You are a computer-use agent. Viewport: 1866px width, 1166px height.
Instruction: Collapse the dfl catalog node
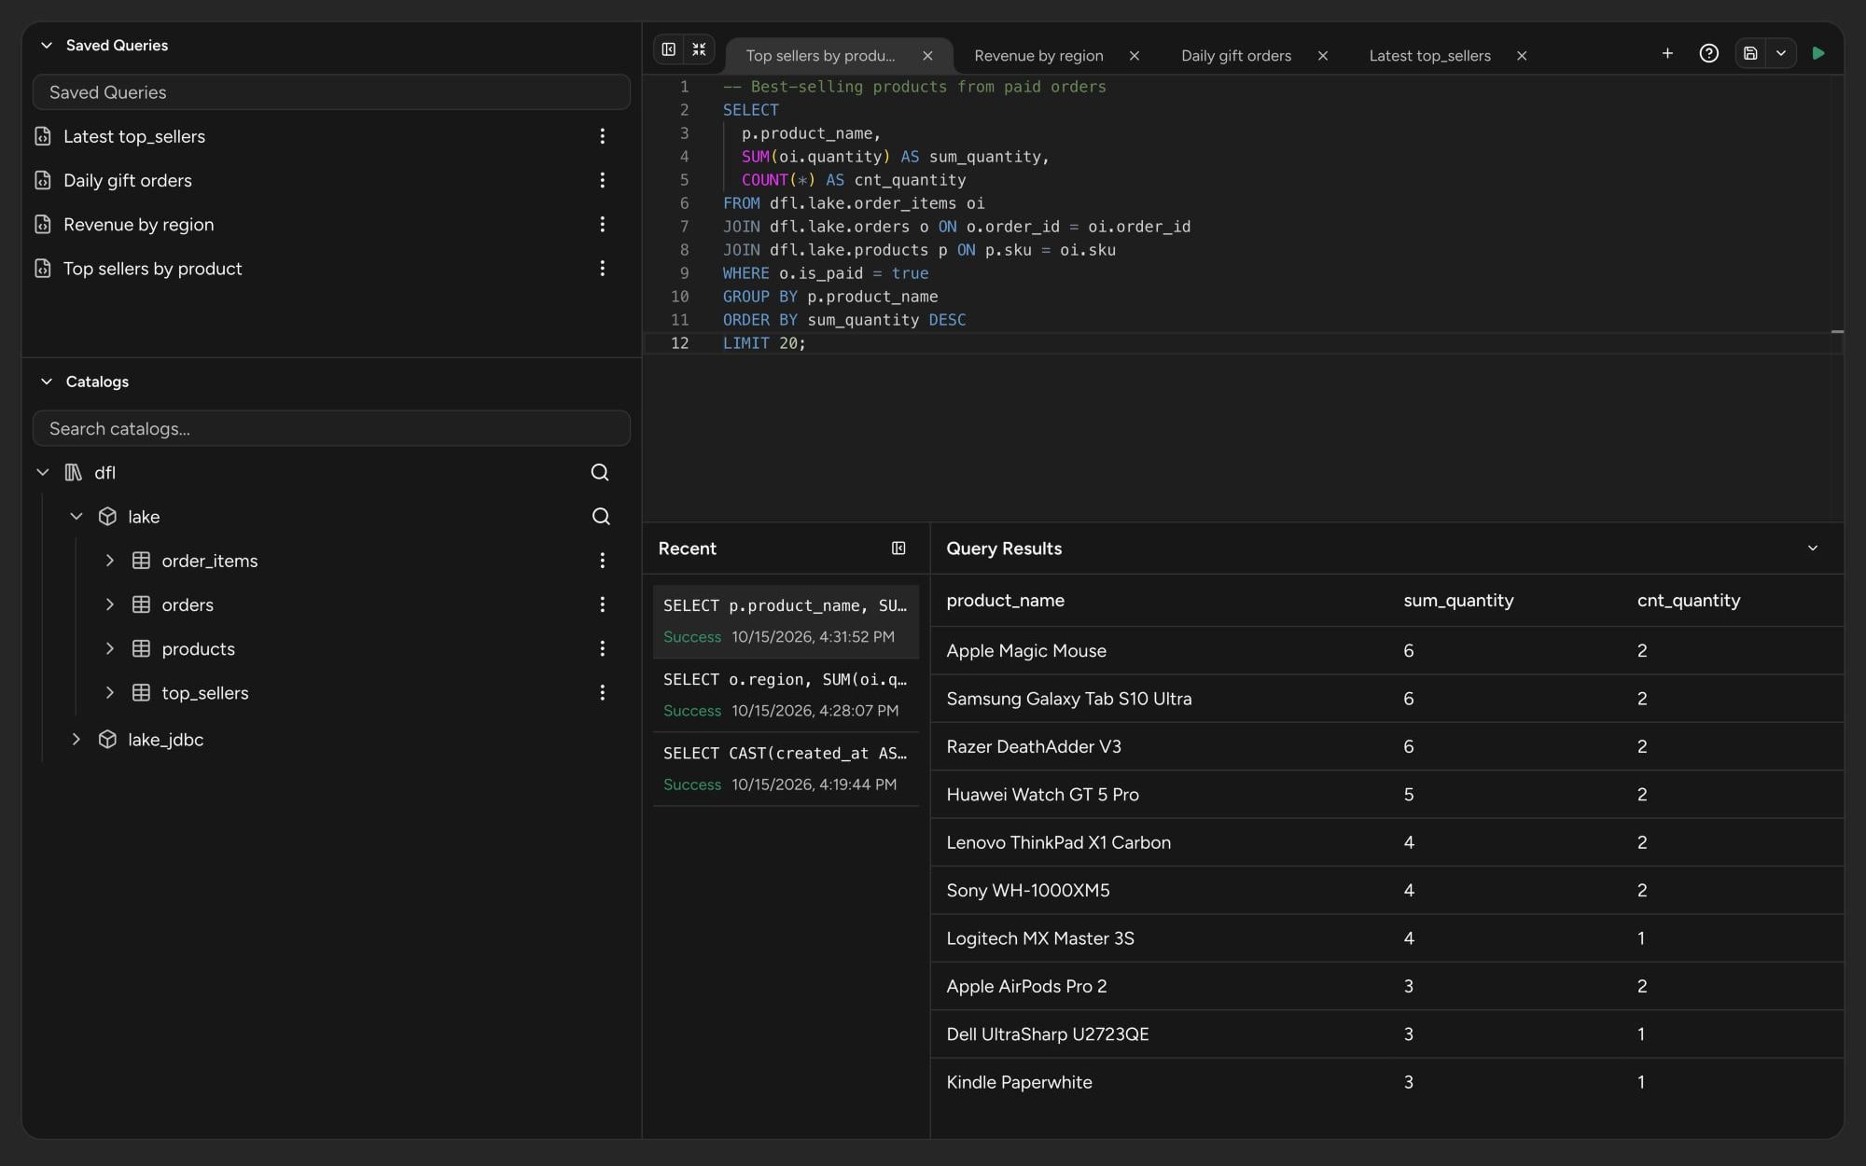click(x=43, y=473)
